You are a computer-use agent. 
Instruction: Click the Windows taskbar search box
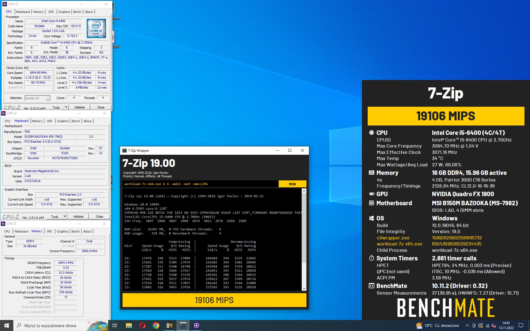(x=61, y=325)
